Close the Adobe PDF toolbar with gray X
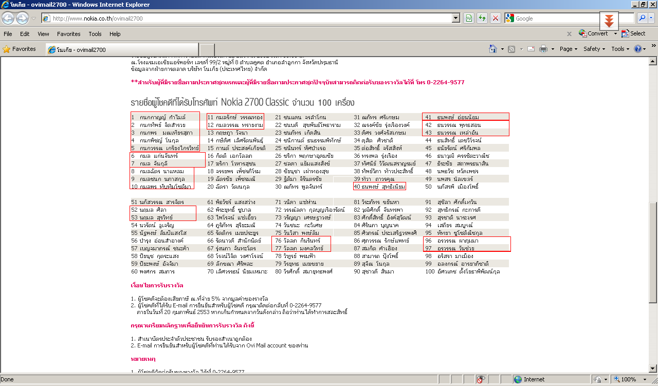Screen dimensions: 658x386 569,34
